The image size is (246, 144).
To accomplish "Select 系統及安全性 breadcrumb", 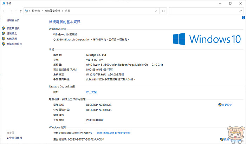I will (x=52, y=11).
